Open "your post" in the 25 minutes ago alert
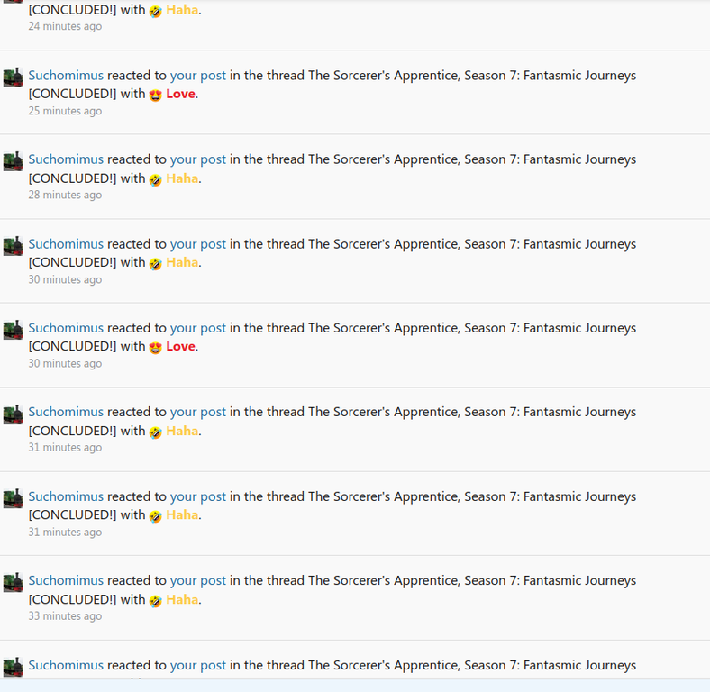 click(198, 76)
